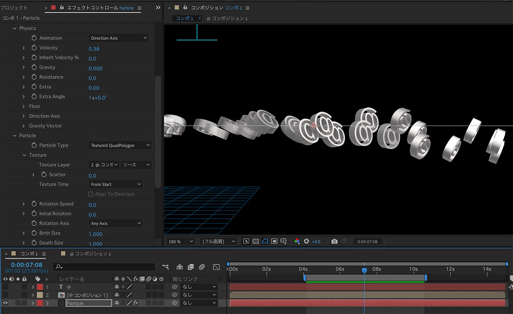This screenshot has height=314, width=513.
Task: Click the reset exposure aperture icon
Action: (307, 241)
